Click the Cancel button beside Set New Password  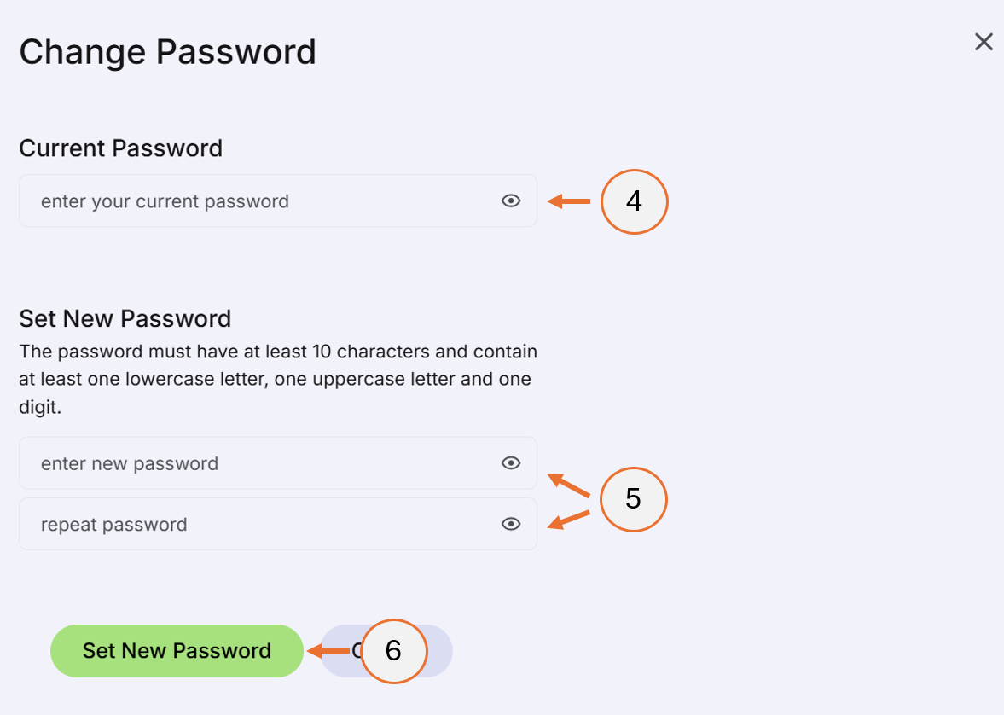[435, 651]
